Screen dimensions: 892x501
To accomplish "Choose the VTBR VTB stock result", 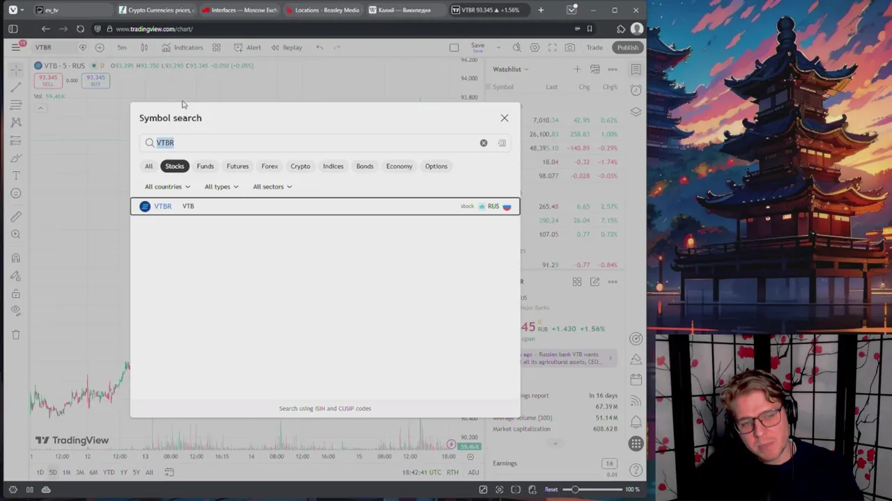I will [x=325, y=206].
